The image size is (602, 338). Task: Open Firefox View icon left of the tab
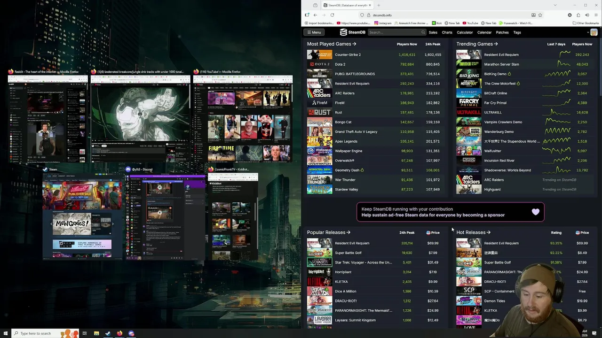coord(315,5)
